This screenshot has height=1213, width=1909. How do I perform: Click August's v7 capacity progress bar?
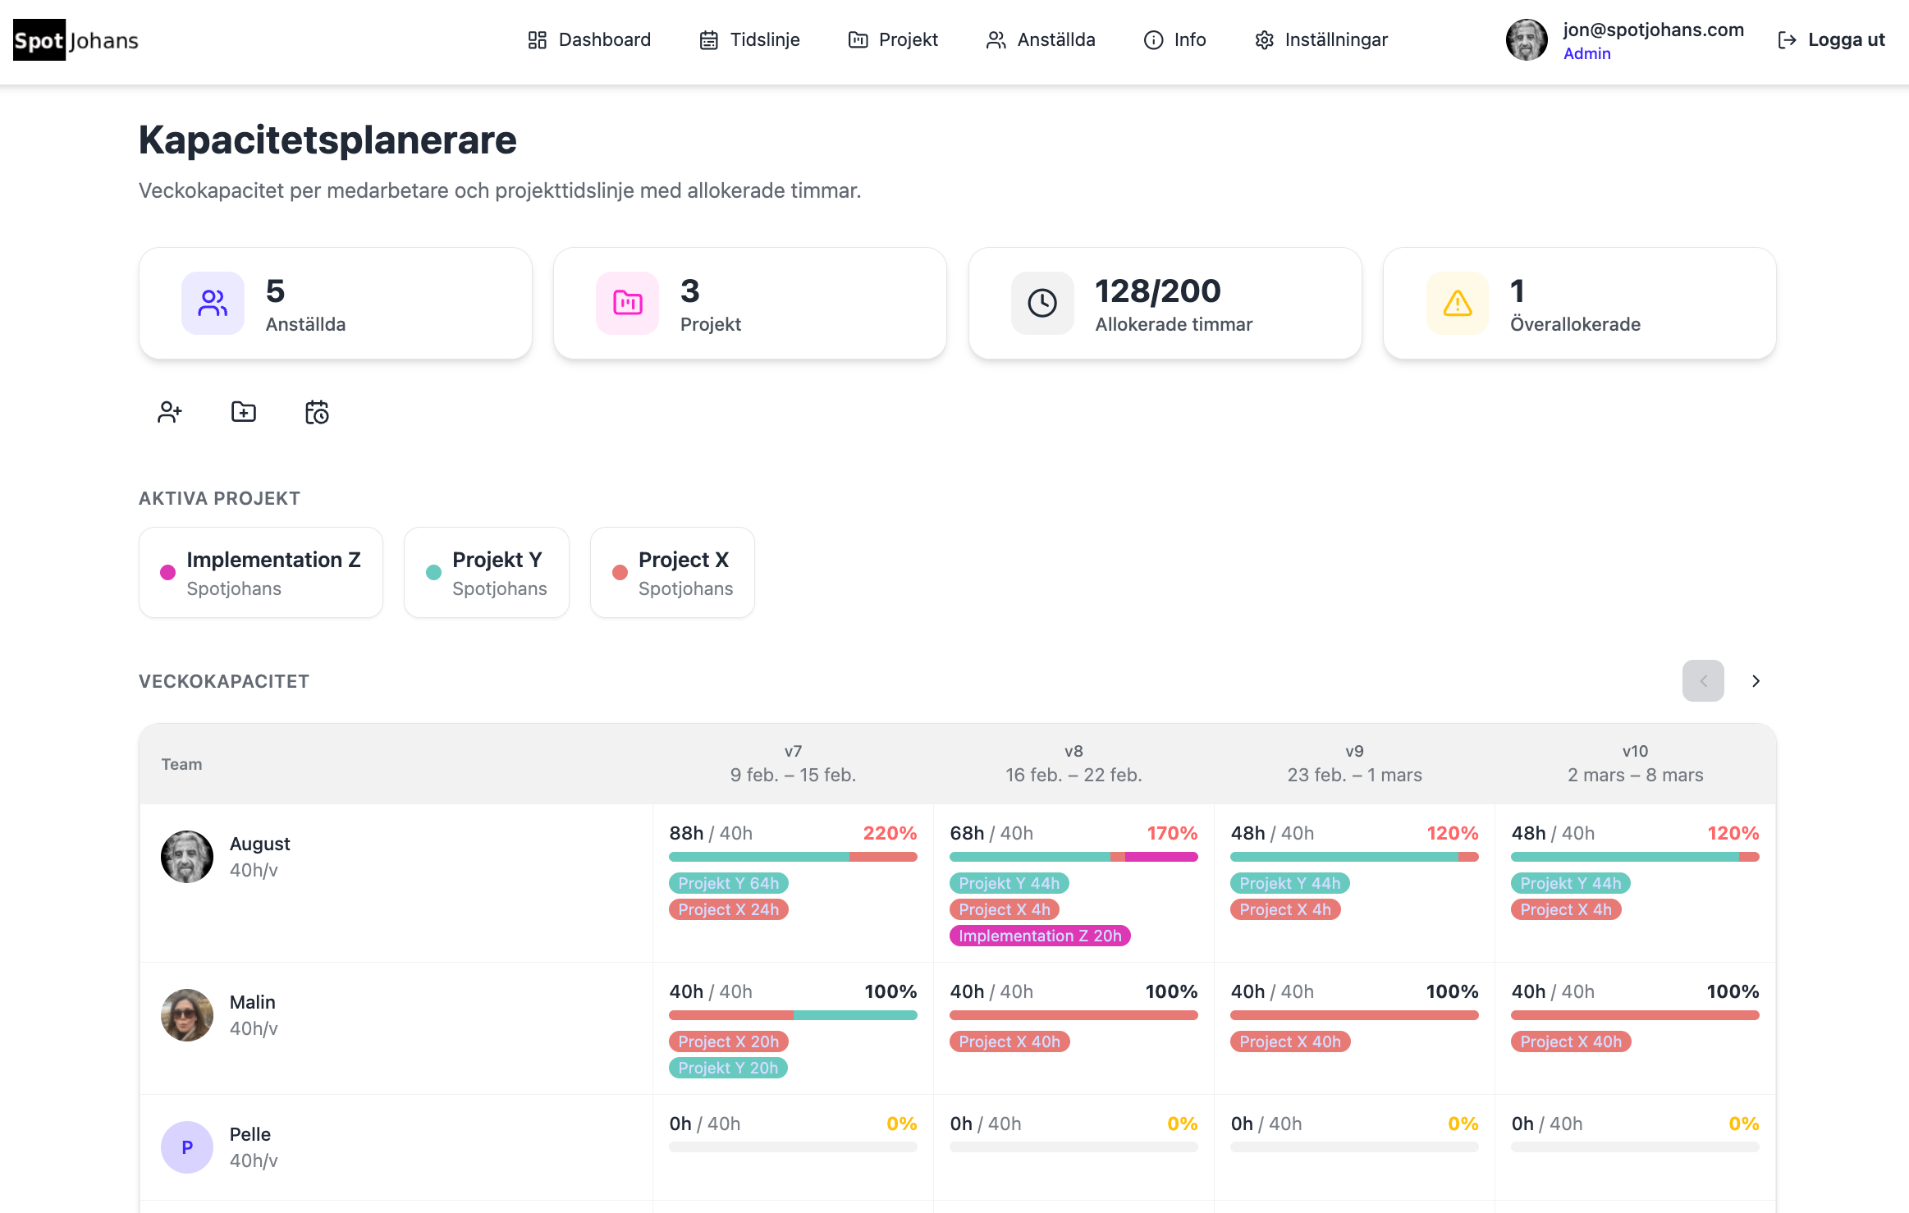coord(793,857)
